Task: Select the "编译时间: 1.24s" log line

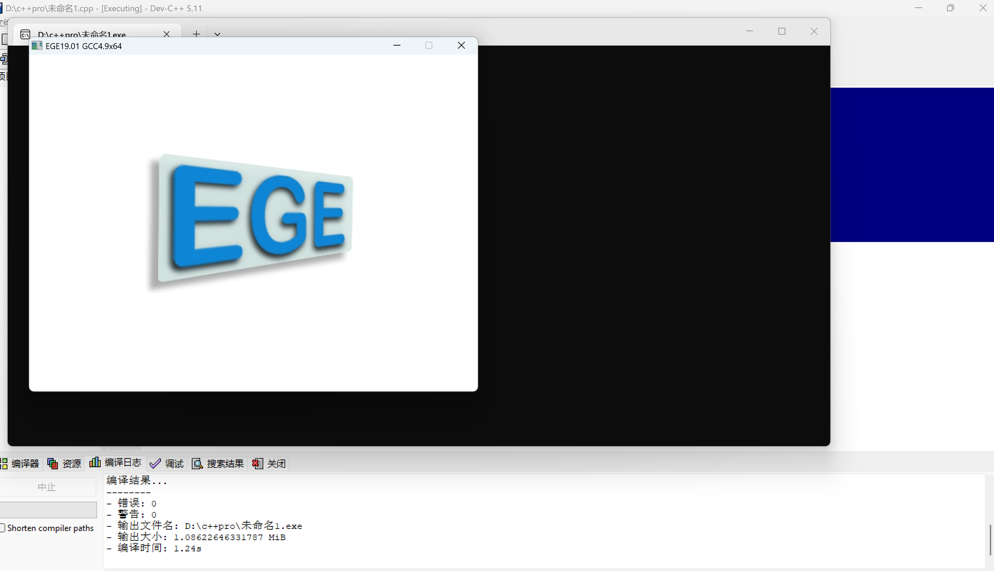Action: point(154,548)
